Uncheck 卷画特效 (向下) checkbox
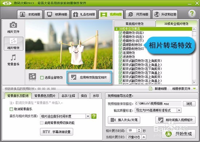200x142 pixels. pos(120,41)
